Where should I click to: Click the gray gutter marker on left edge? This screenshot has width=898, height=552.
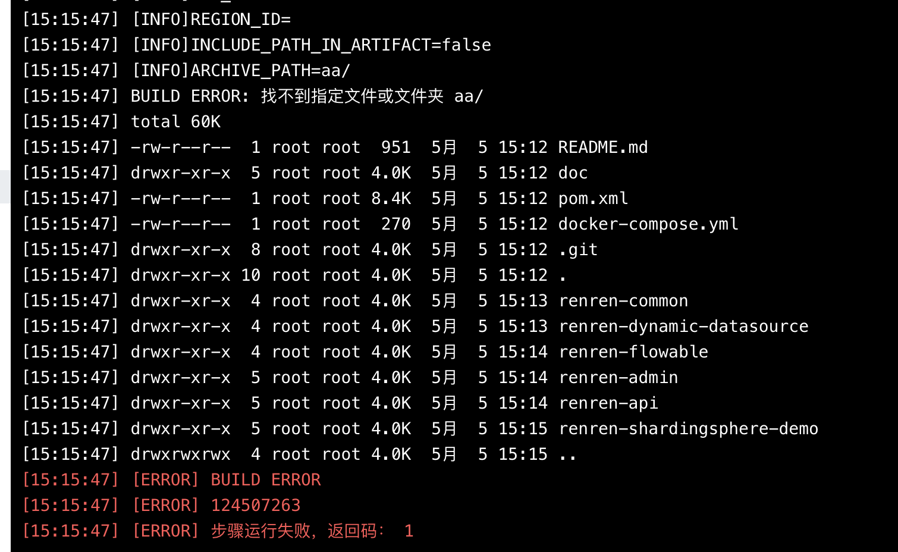pyautogui.click(x=5, y=186)
